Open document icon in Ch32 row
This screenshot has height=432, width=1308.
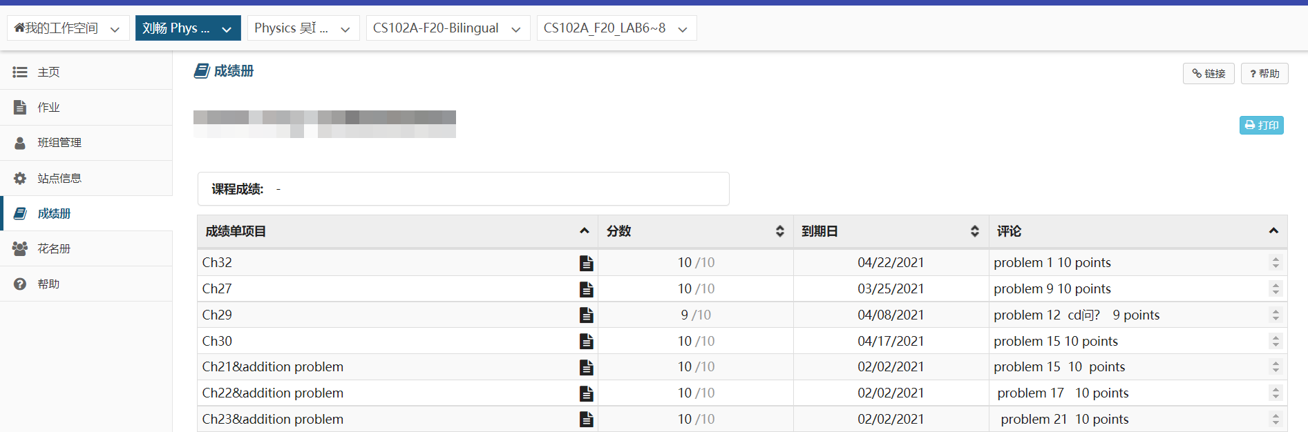[x=586, y=263]
